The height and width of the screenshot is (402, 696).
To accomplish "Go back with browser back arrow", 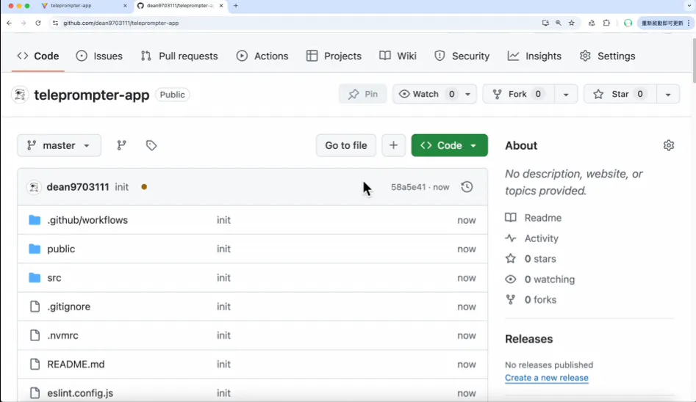I will [10, 23].
